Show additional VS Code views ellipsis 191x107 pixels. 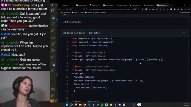click(x=53, y=77)
